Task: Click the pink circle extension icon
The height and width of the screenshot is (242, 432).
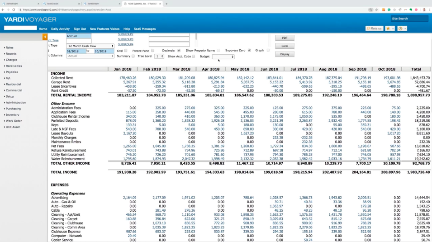Action: (416, 9)
